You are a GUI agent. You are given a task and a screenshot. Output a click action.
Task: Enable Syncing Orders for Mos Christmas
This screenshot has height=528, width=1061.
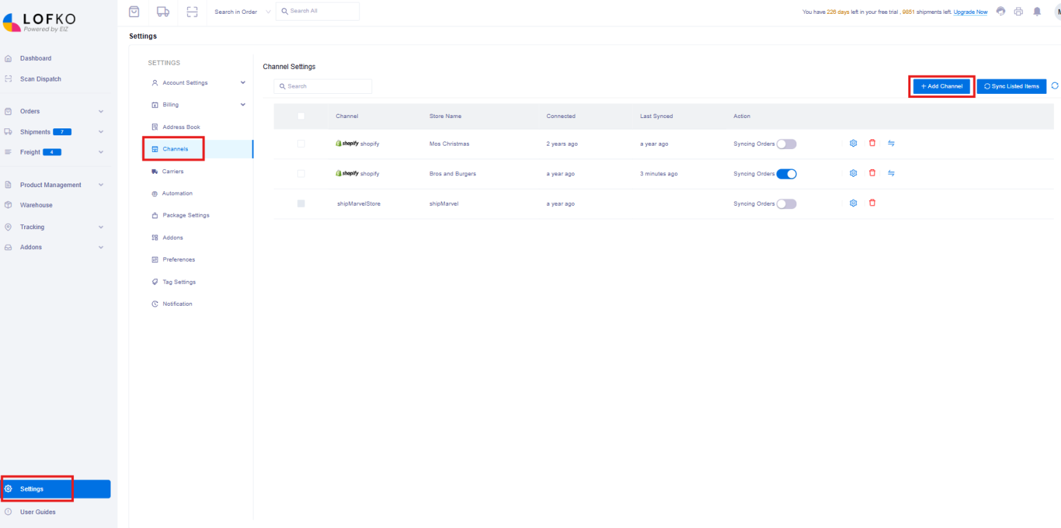[x=786, y=144]
